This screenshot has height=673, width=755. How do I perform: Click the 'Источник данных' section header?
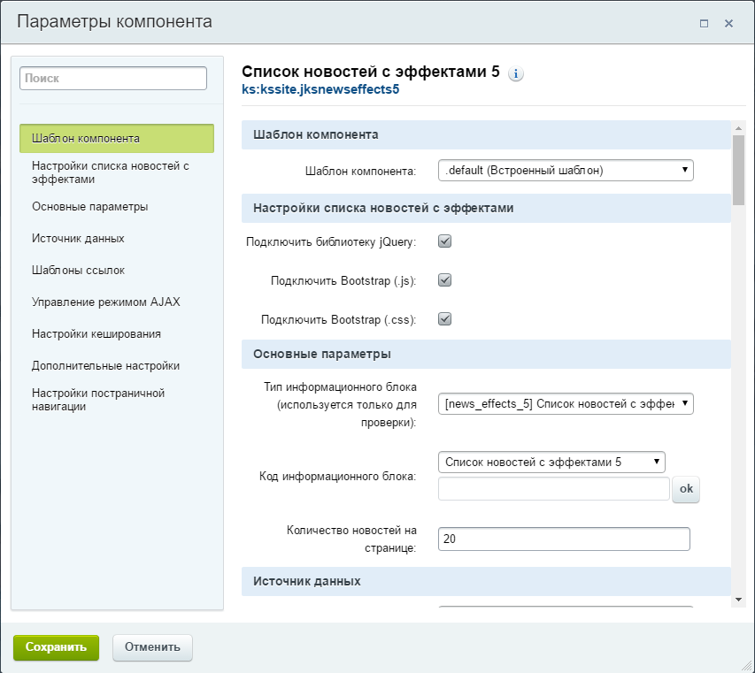tap(486, 582)
